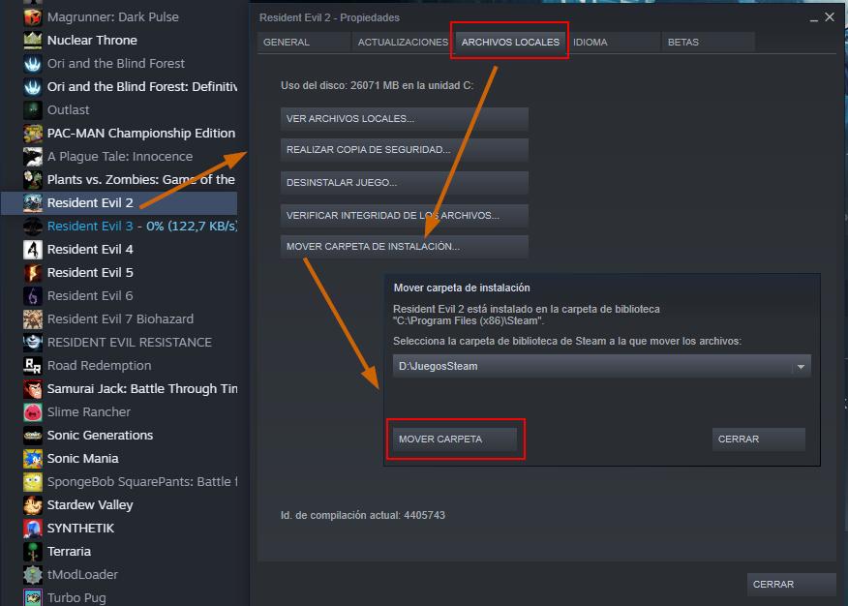The width and height of the screenshot is (848, 606).
Task: Click the Magrunner: Dark Pulse game icon
Action: coord(33,17)
